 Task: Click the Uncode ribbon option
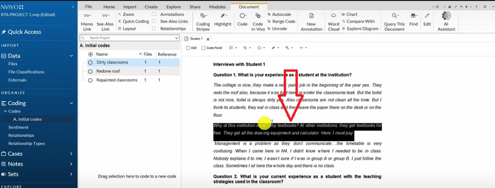[277, 28]
